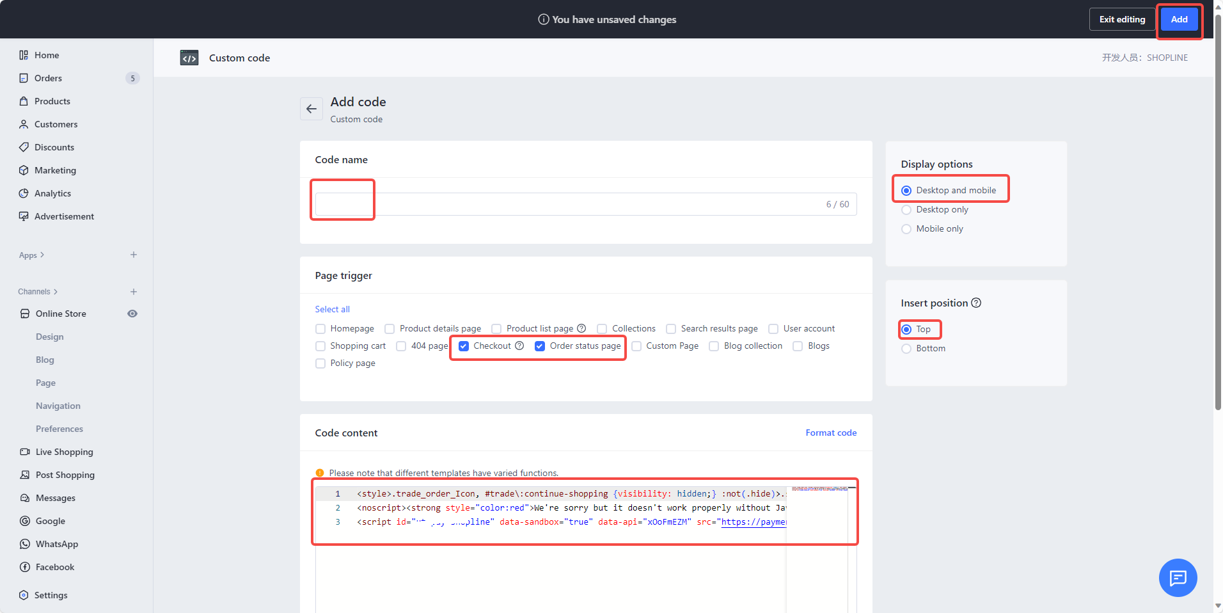
Task: Click the Facebook icon in sidebar
Action: (x=25, y=567)
